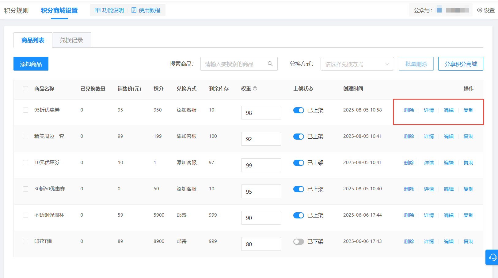Delete the 10元优惠券 product

409,163
